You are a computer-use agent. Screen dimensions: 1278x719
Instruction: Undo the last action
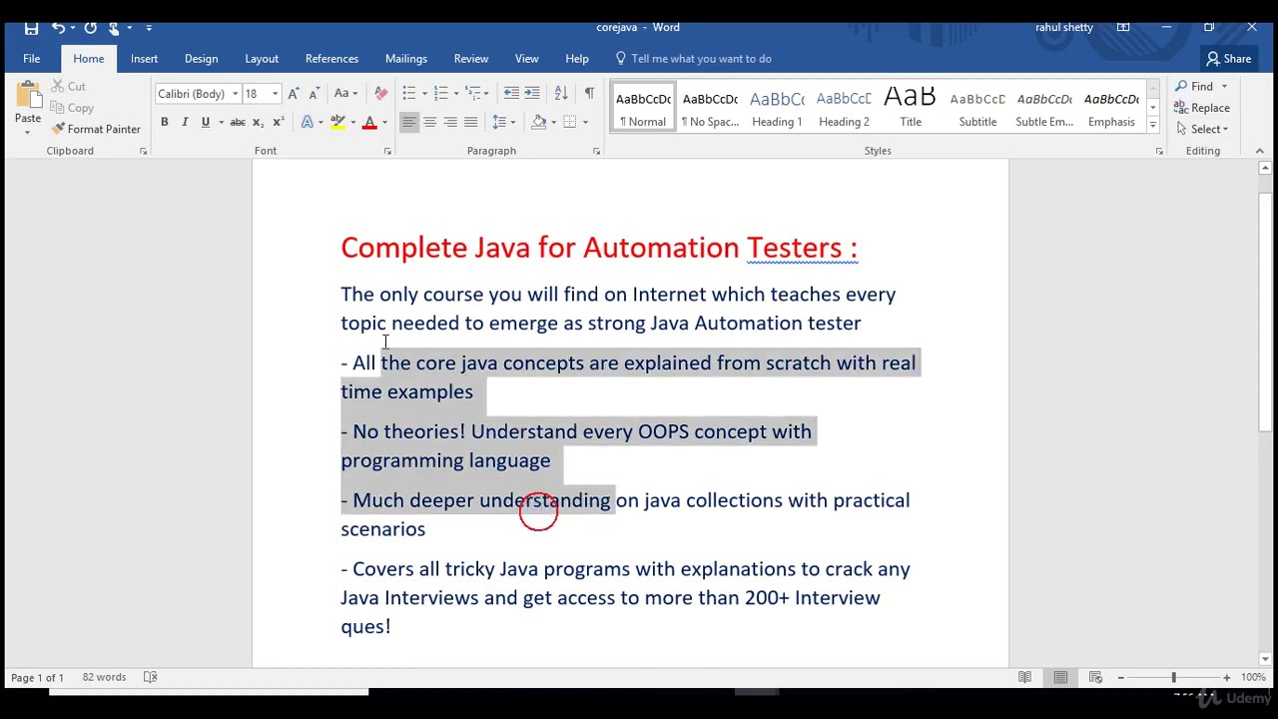point(58,27)
